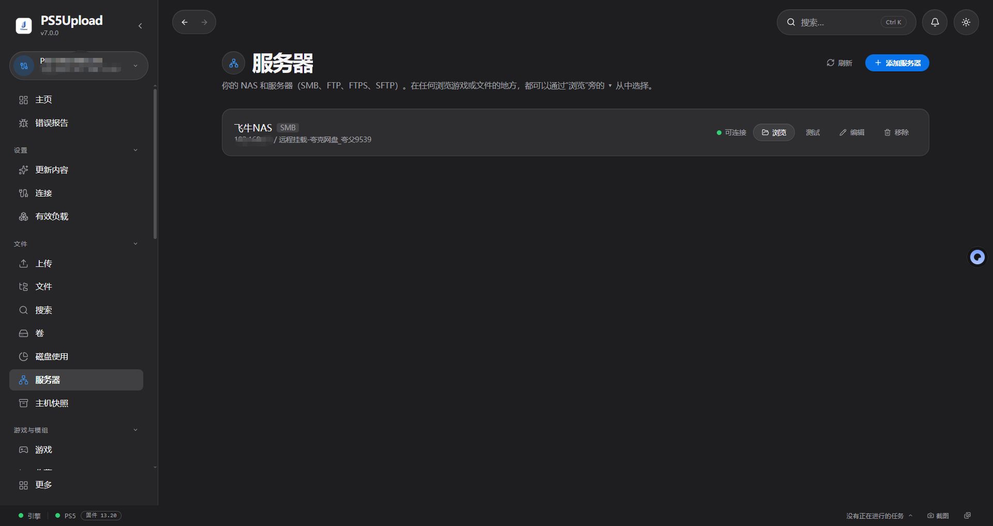The width and height of the screenshot is (993, 526).
Task: Open the 游戏 games page
Action: 76,450
